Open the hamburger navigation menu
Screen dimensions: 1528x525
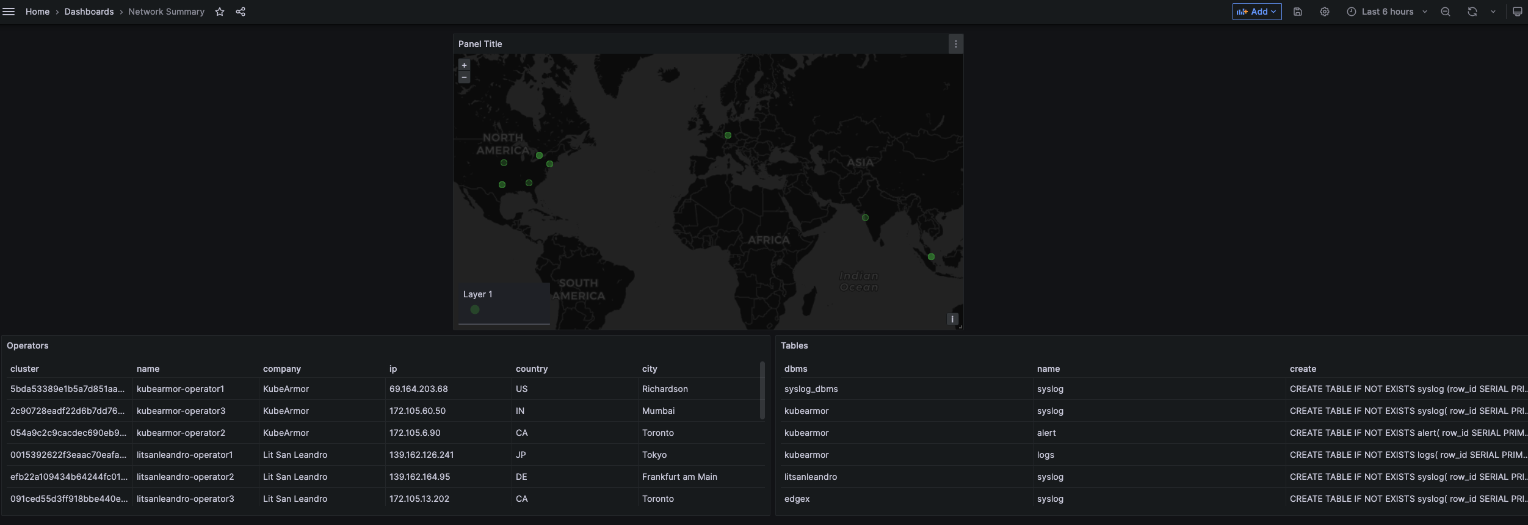[9, 12]
